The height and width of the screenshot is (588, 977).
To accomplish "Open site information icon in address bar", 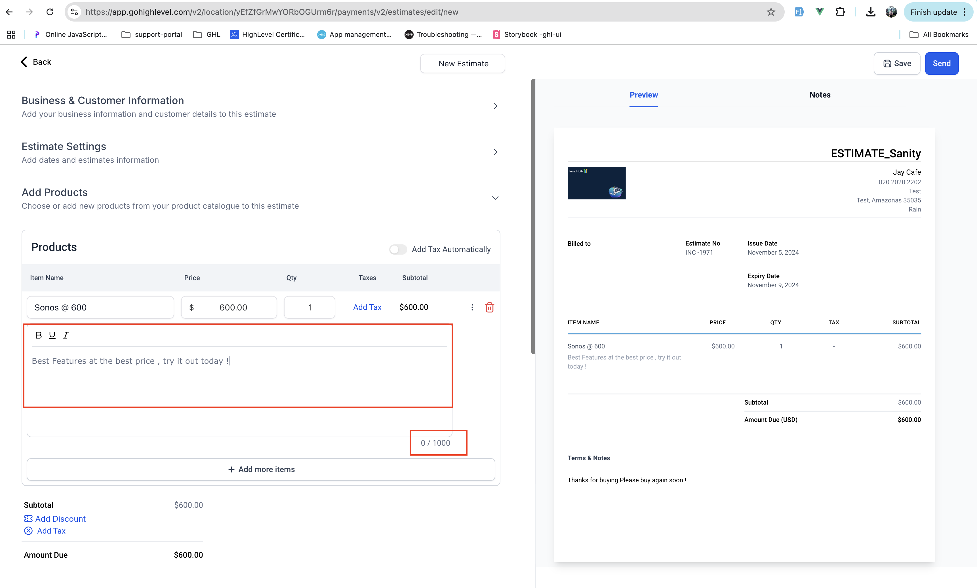I will (x=75, y=12).
